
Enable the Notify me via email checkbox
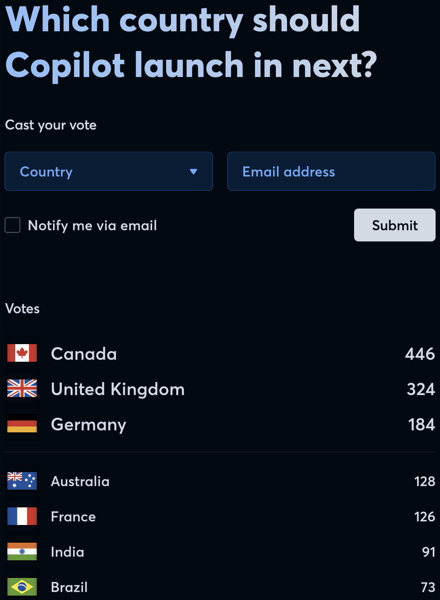coord(12,225)
